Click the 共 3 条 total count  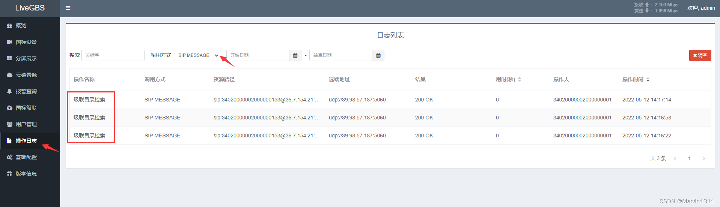(658, 158)
